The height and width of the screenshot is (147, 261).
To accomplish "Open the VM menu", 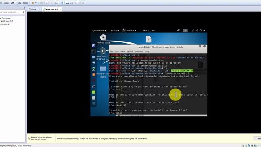I will 12,3.
